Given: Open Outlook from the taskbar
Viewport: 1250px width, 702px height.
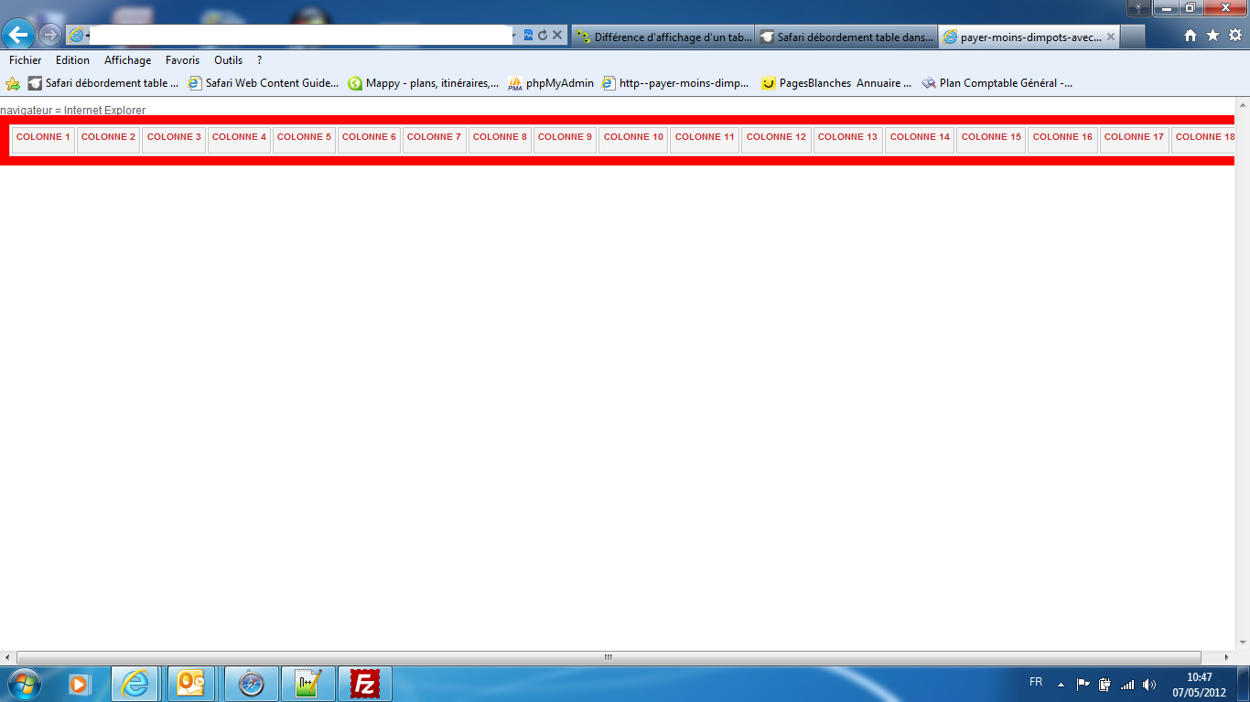Looking at the screenshot, I should pos(191,684).
